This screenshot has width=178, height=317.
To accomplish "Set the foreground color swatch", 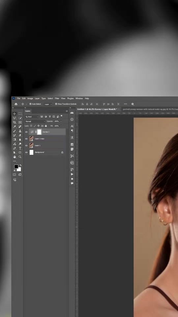I will click(16, 166).
